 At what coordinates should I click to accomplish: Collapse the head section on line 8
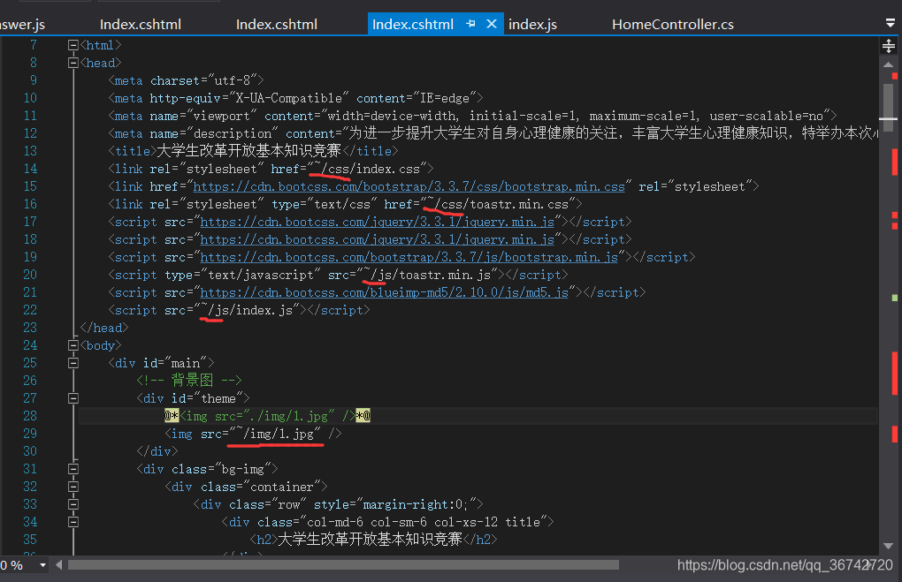click(73, 63)
